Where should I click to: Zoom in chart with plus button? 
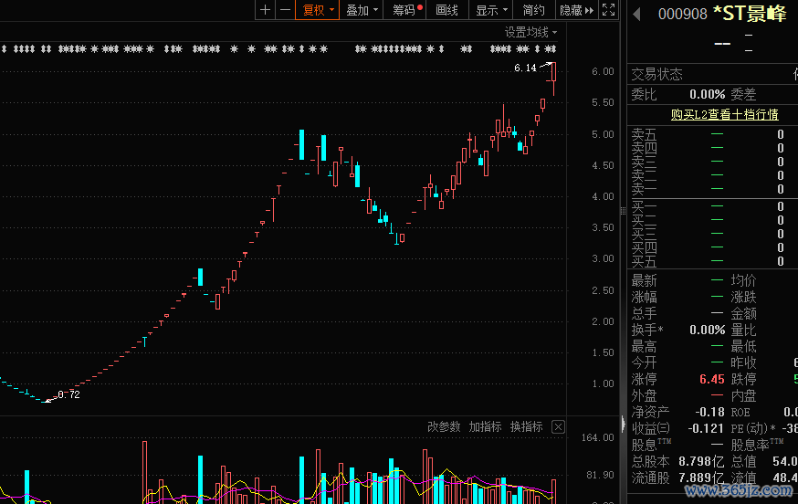[265, 10]
